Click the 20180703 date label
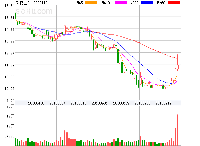This screenshot has width=200, height=146. [142, 103]
